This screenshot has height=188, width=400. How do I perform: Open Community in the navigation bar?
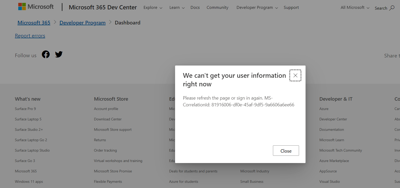pos(218,8)
